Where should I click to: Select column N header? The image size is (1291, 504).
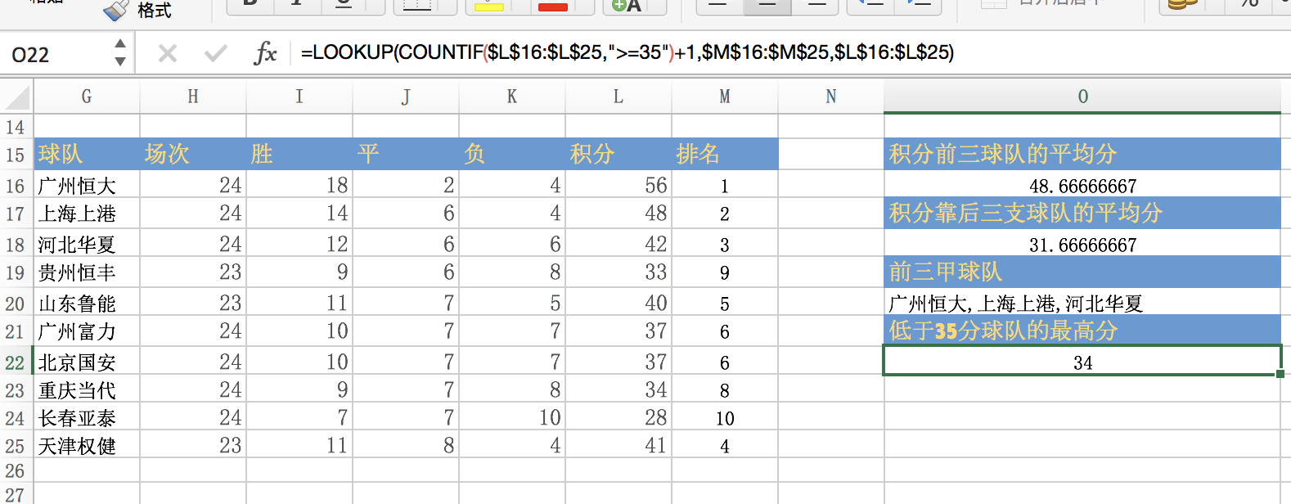point(831,97)
